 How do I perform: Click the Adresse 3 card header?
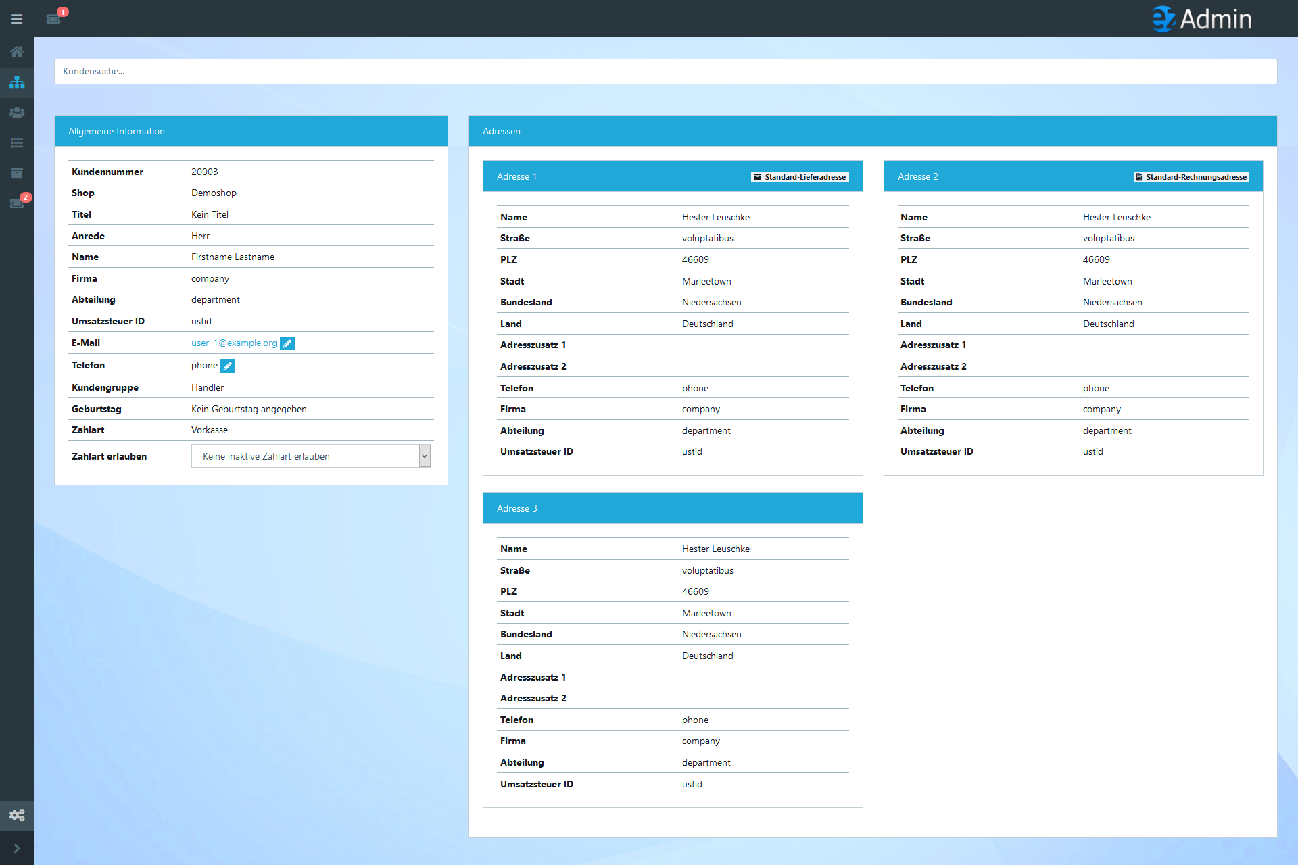(673, 508)
